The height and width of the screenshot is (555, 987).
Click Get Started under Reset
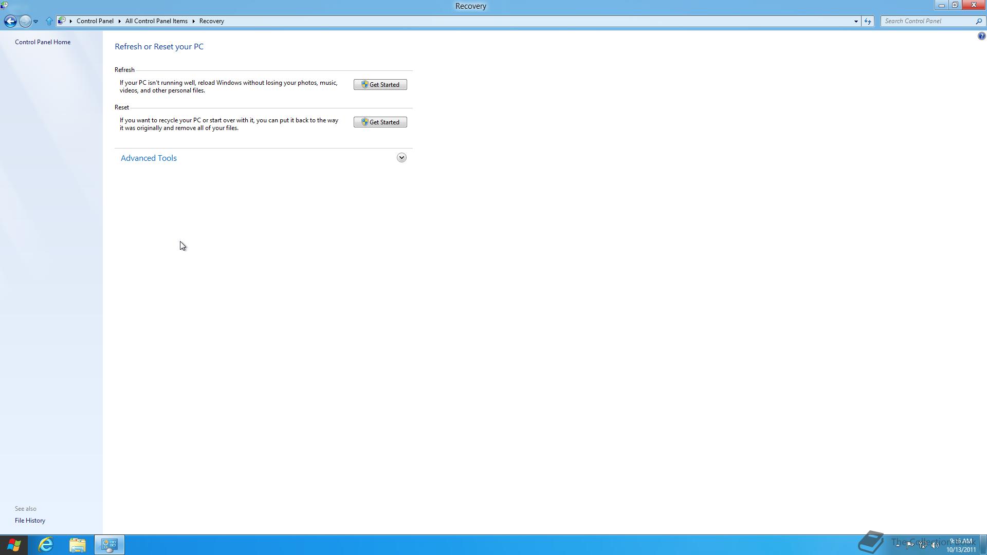pyautogui.click(x=380, y=122)
